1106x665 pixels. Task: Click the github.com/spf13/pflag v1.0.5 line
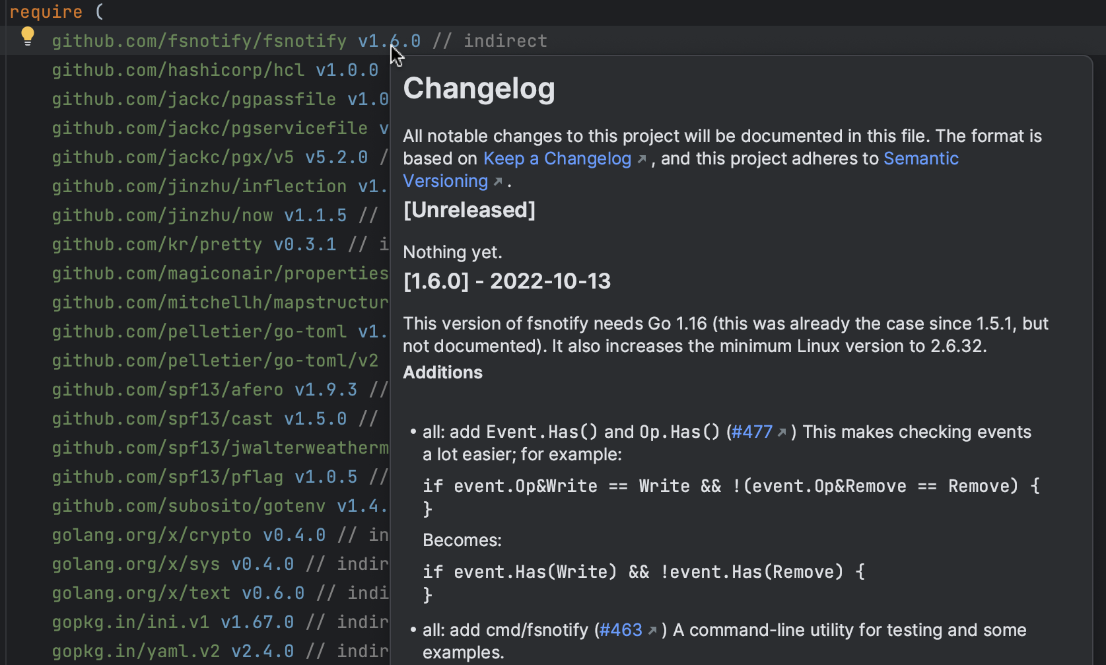pyautogui.click(x=221, y=477)
